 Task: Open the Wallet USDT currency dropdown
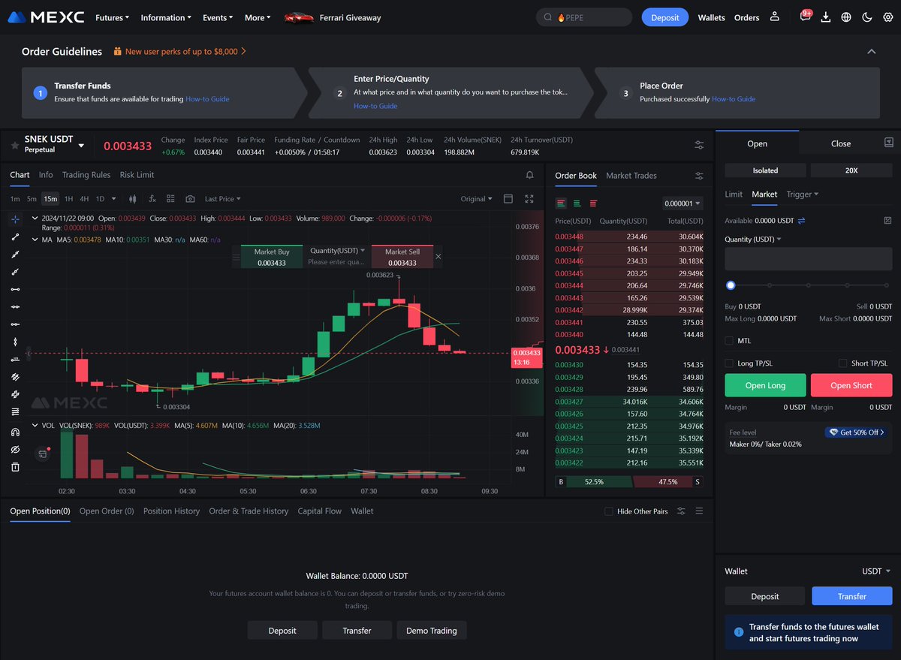point(876,571)
